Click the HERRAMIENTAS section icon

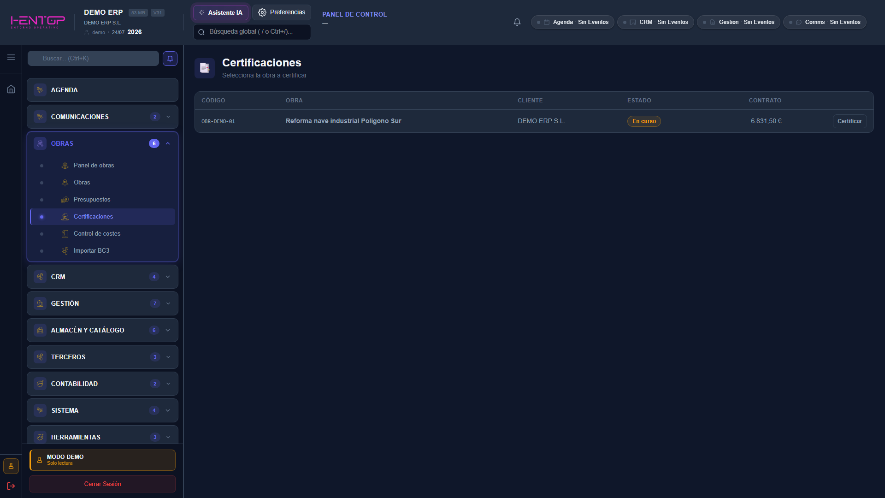40,437
